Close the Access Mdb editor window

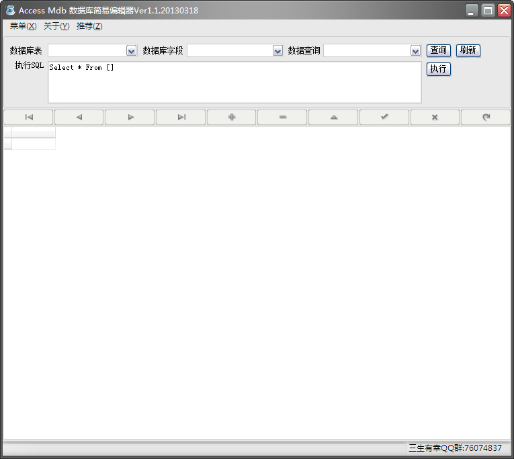504,11
